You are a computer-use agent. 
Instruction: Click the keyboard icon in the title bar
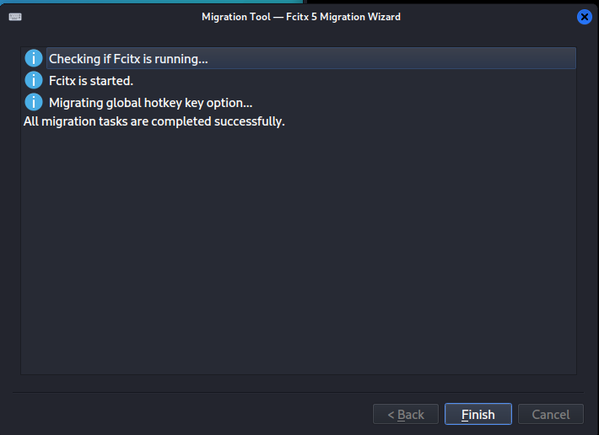click(x=15, y=17)
